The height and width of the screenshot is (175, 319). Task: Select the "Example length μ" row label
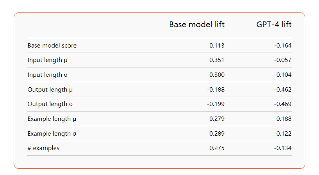(x=52, y=119)
